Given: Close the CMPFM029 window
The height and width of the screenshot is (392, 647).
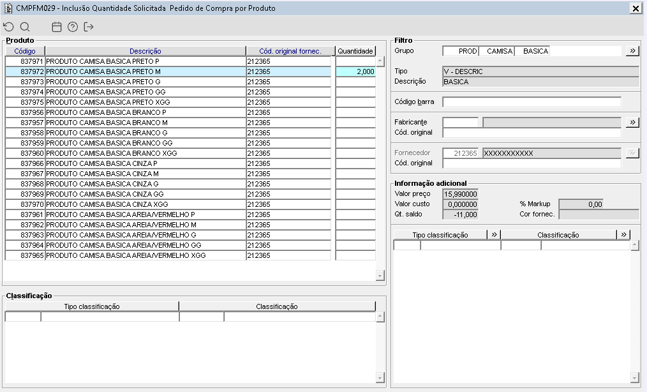Looking at the screenshot, I should pos(636,8).
